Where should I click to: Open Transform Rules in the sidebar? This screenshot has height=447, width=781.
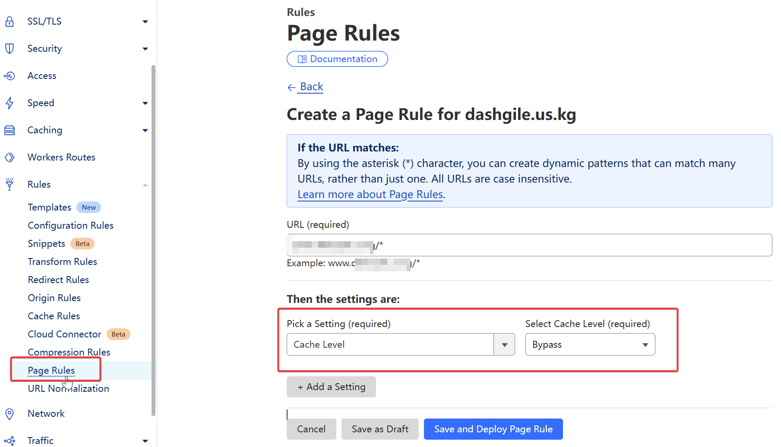coord(62,262)
